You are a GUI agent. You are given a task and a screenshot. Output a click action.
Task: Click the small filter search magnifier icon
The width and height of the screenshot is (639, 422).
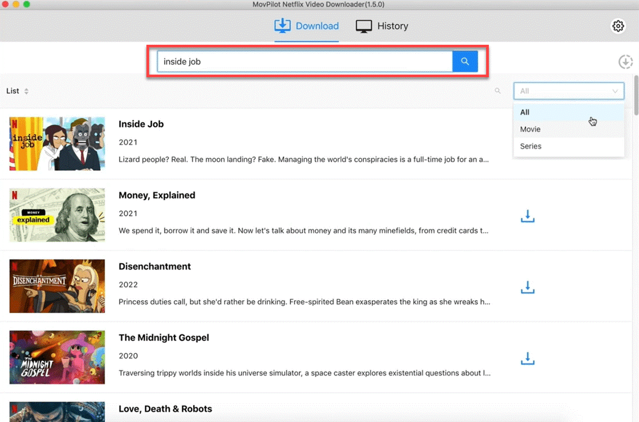[498, 91]
